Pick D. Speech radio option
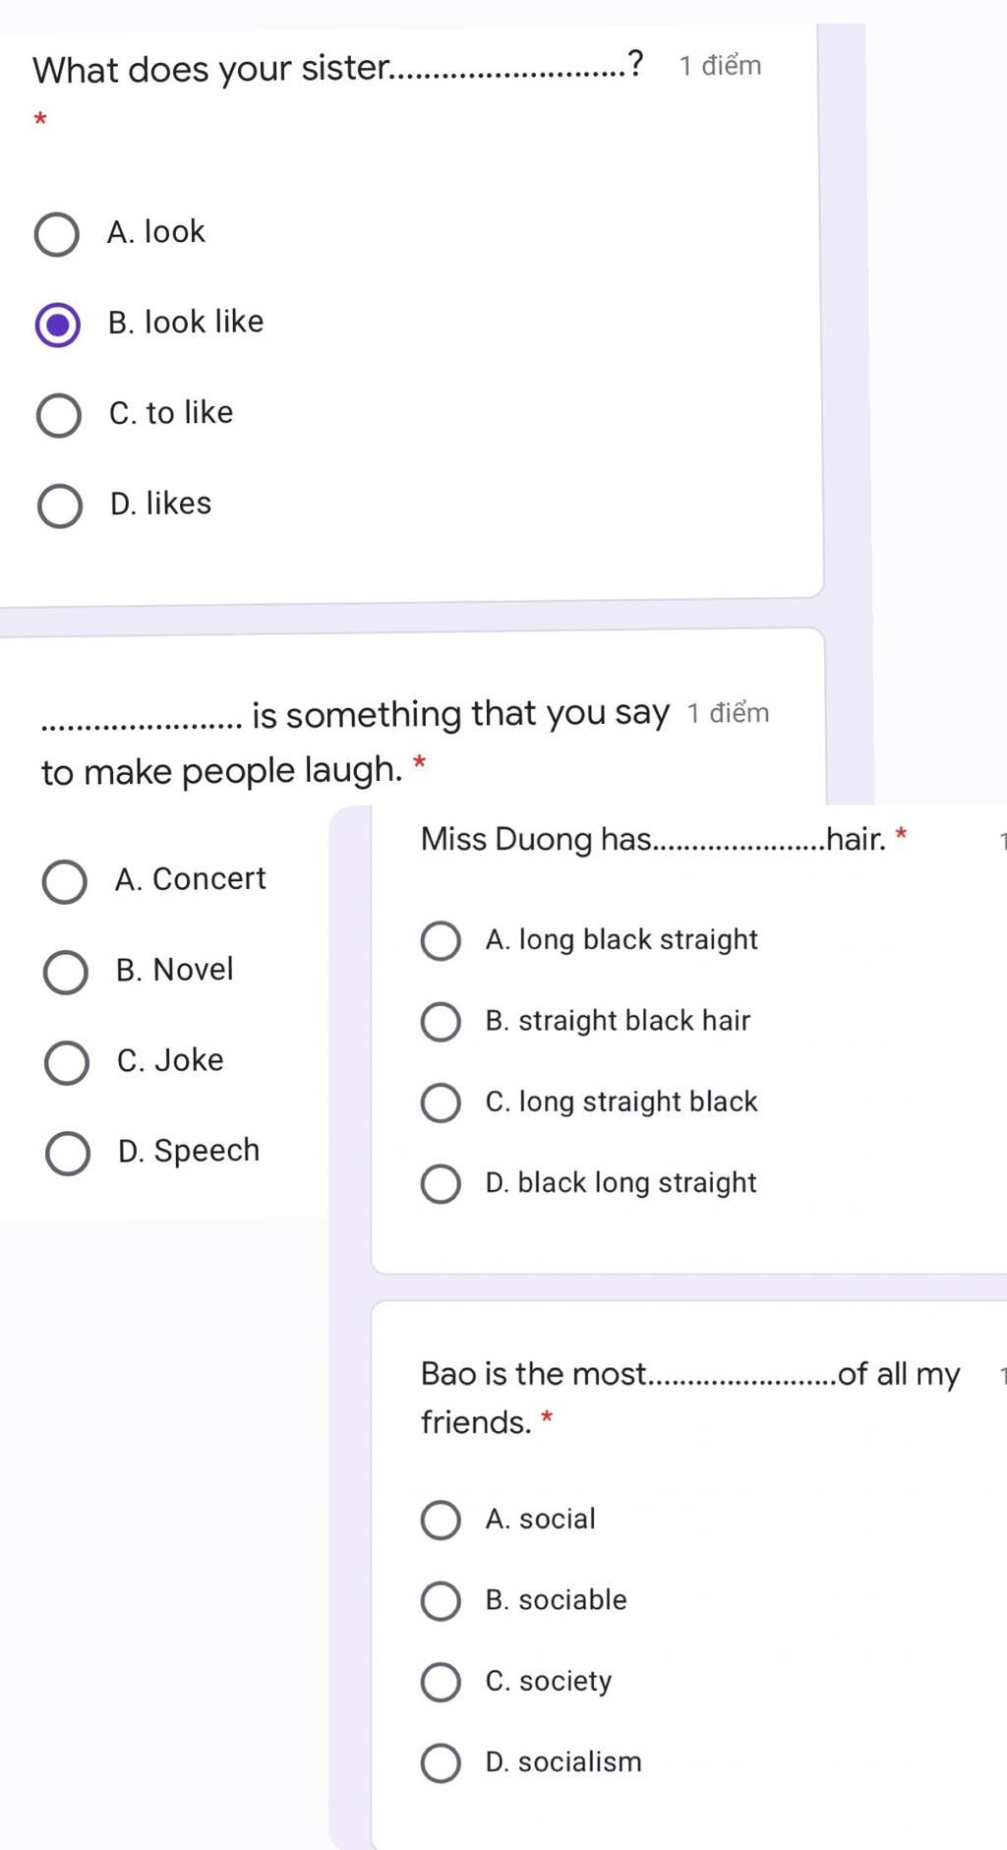The height and width of the screenshot is (1850, 1007). 68,1153
